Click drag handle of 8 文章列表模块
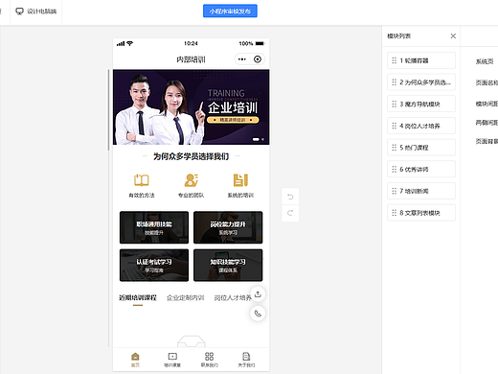Image resolution: width=498 pixels, height=374 pixels. click(x=395, y=213)
